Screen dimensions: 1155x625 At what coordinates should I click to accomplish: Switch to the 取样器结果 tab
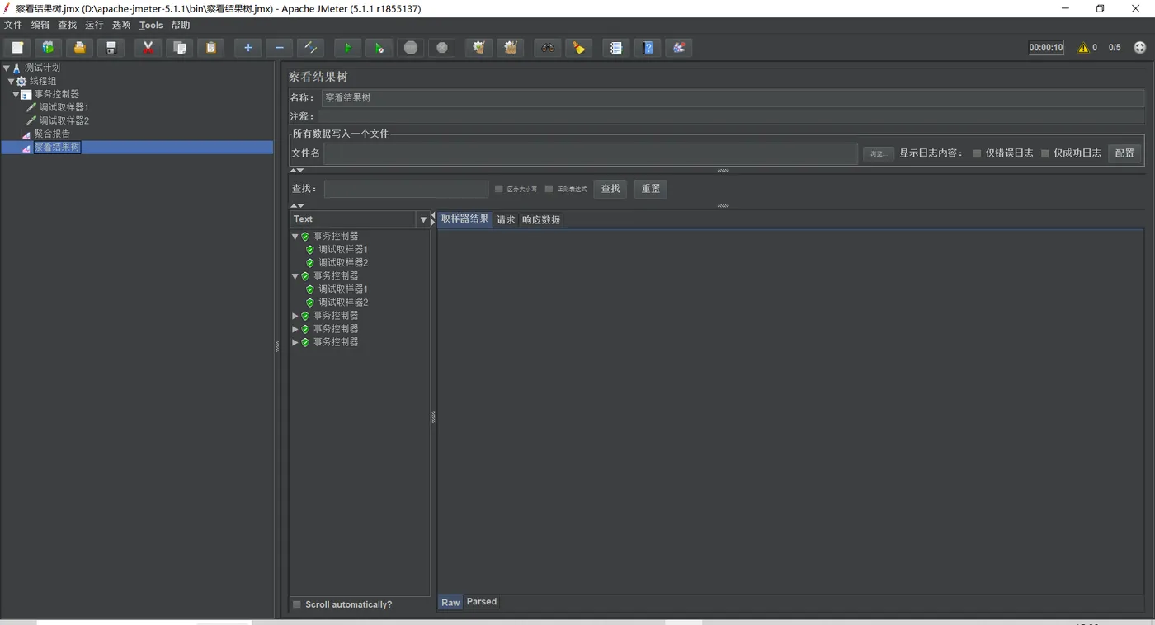point(465,219)
